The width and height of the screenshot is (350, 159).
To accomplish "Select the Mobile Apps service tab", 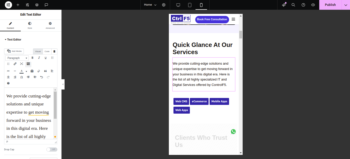I will coord(219,102).
